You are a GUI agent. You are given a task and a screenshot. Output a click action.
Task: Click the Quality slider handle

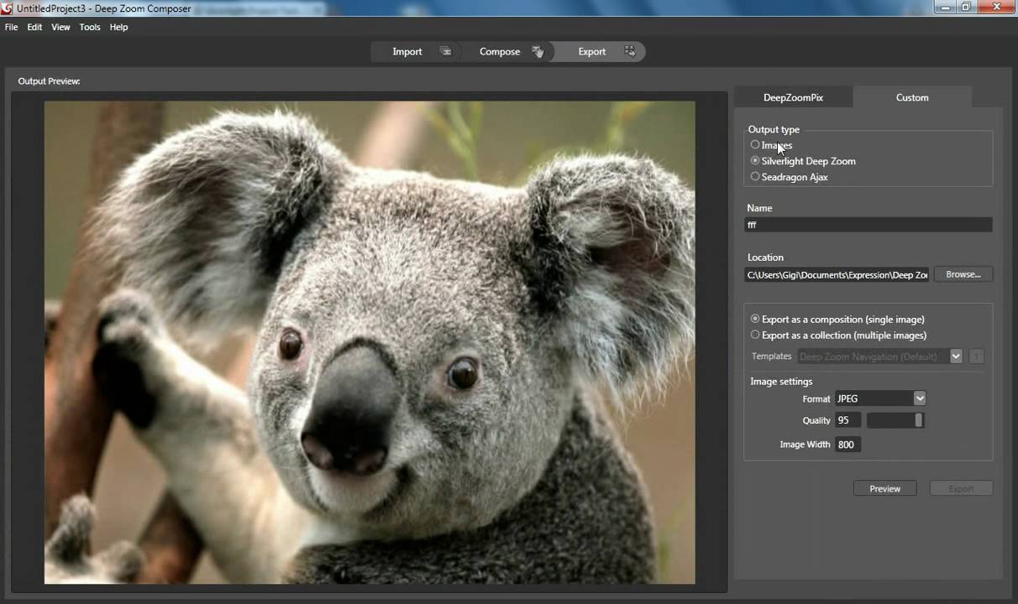918,420
